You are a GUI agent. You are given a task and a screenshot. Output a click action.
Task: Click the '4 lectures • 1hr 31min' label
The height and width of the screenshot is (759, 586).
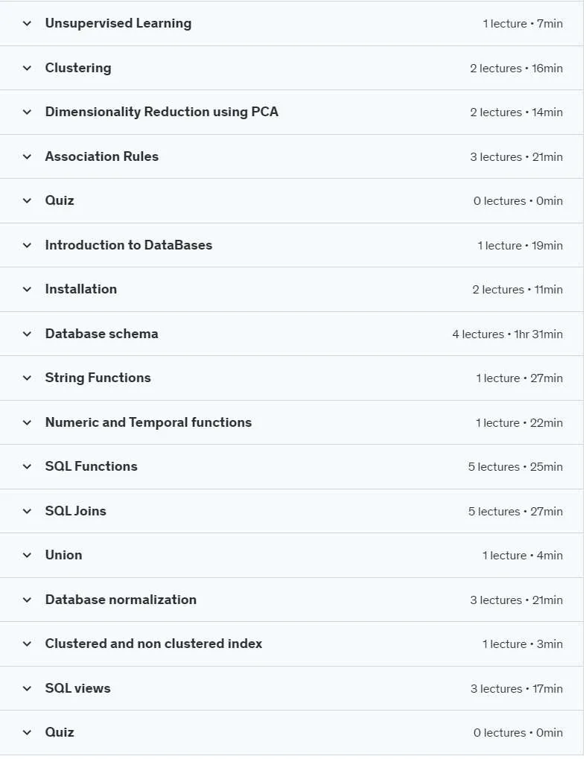(507, 334)
